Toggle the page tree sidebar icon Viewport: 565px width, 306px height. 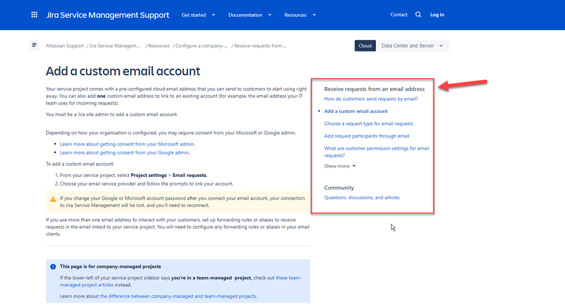[x=34, y=45]
